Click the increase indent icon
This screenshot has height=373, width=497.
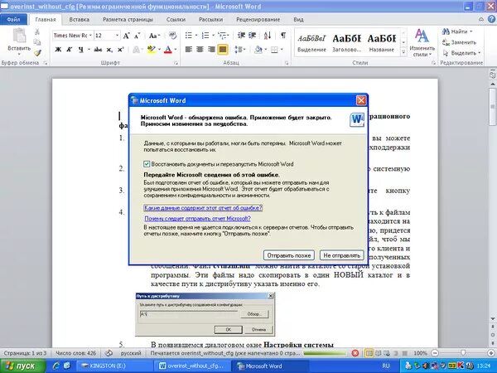point(253,35)
